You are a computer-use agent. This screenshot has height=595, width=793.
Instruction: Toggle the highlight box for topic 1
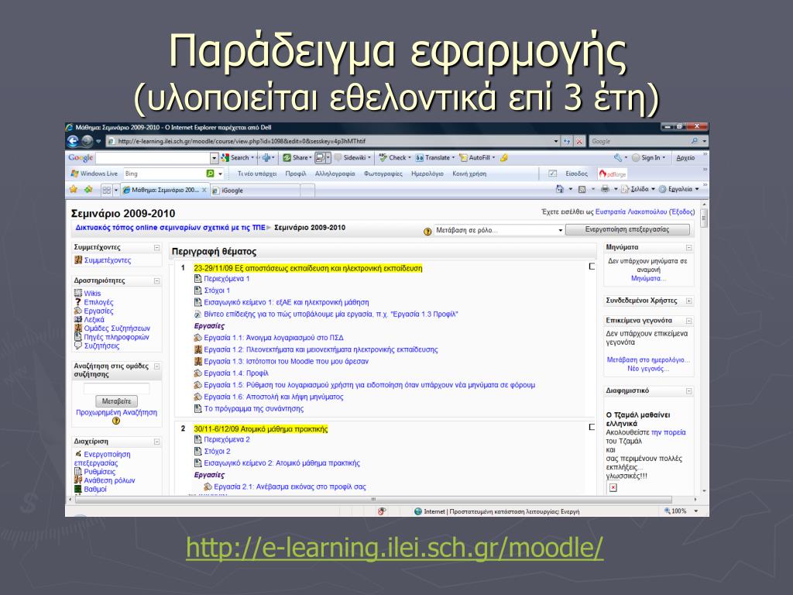pos(592,267)
